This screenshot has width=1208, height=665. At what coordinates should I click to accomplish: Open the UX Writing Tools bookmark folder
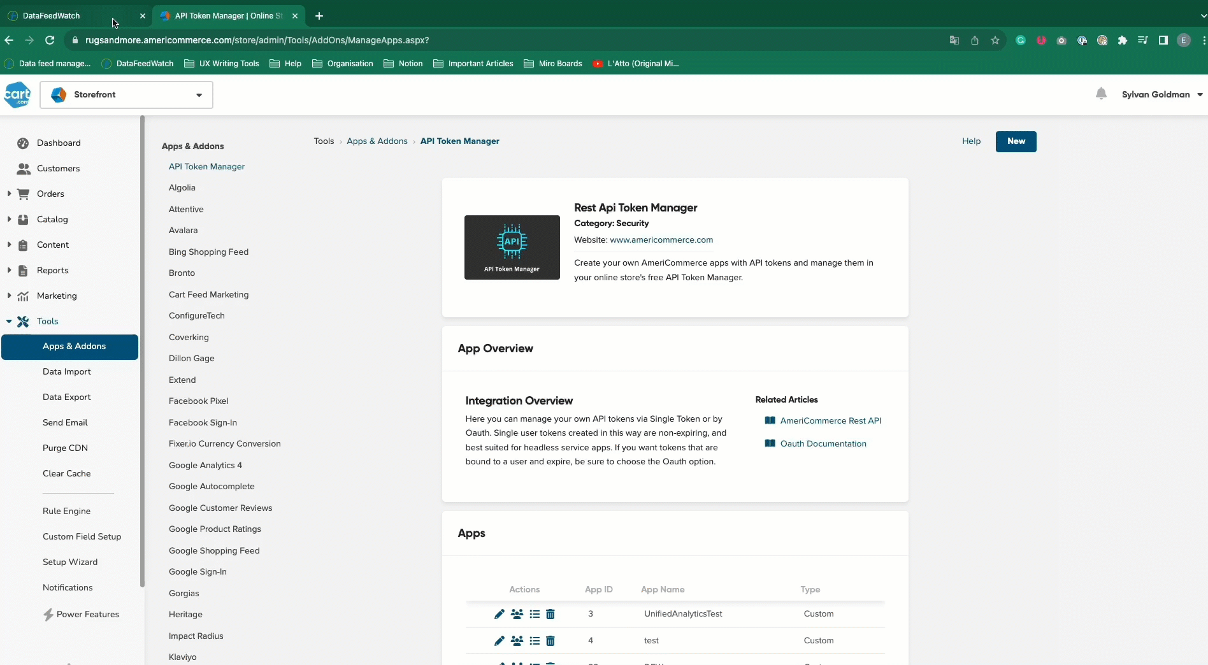(x=222, y=64)
